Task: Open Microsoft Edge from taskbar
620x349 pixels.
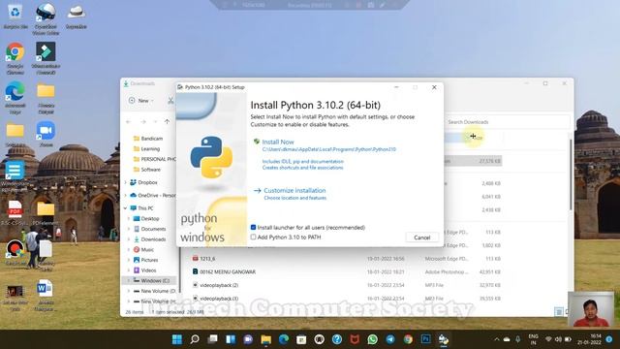Action: (x=284, y=339)
